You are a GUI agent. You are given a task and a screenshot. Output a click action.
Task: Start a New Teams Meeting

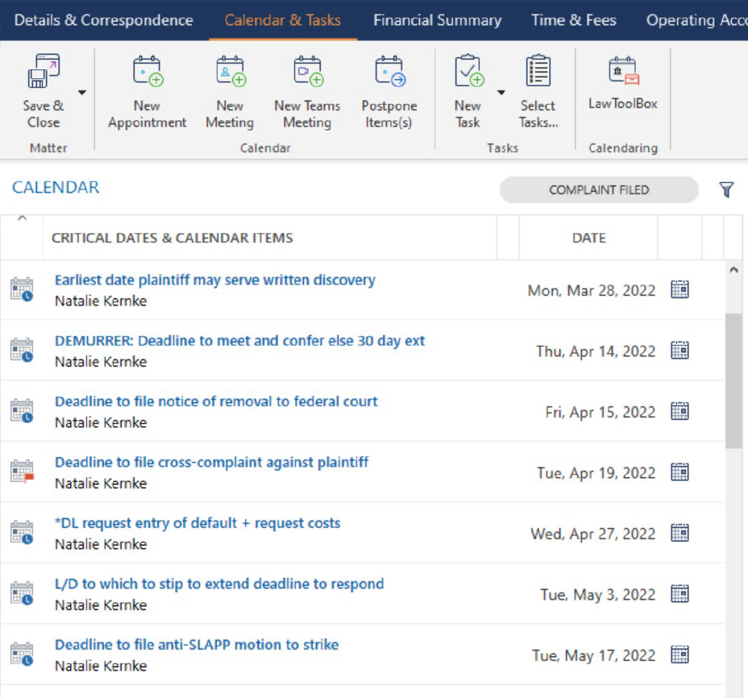click(307, 73)
